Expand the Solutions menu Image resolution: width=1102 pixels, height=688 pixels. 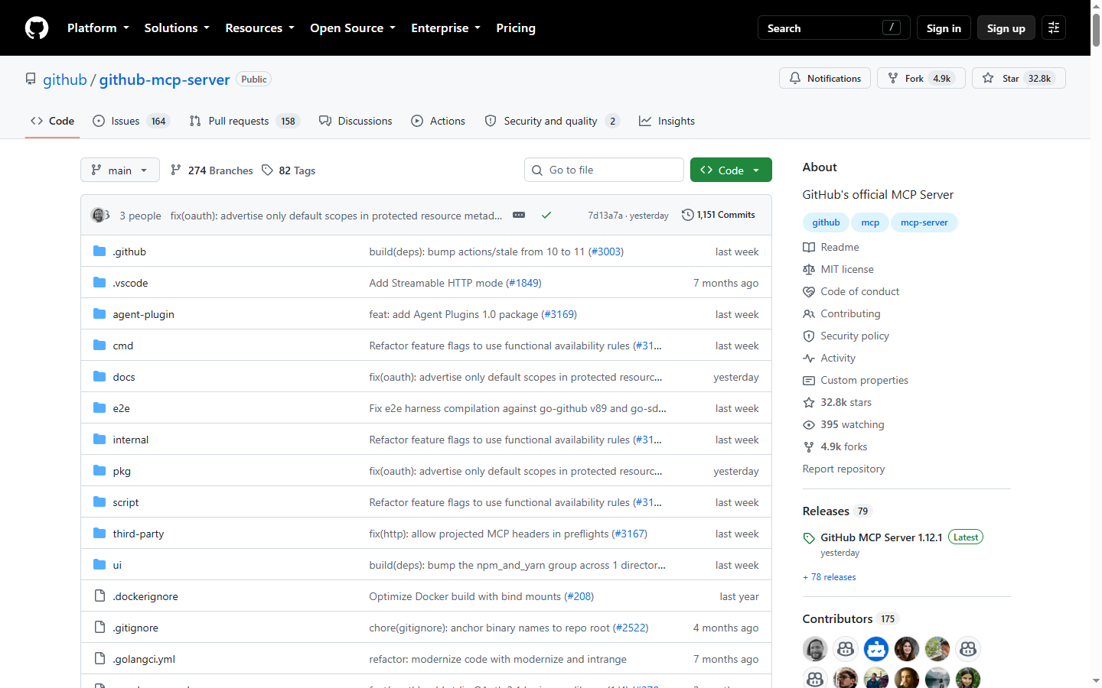click(177, 28)
